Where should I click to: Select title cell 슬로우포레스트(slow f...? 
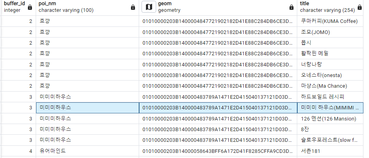tap(329, 140)
